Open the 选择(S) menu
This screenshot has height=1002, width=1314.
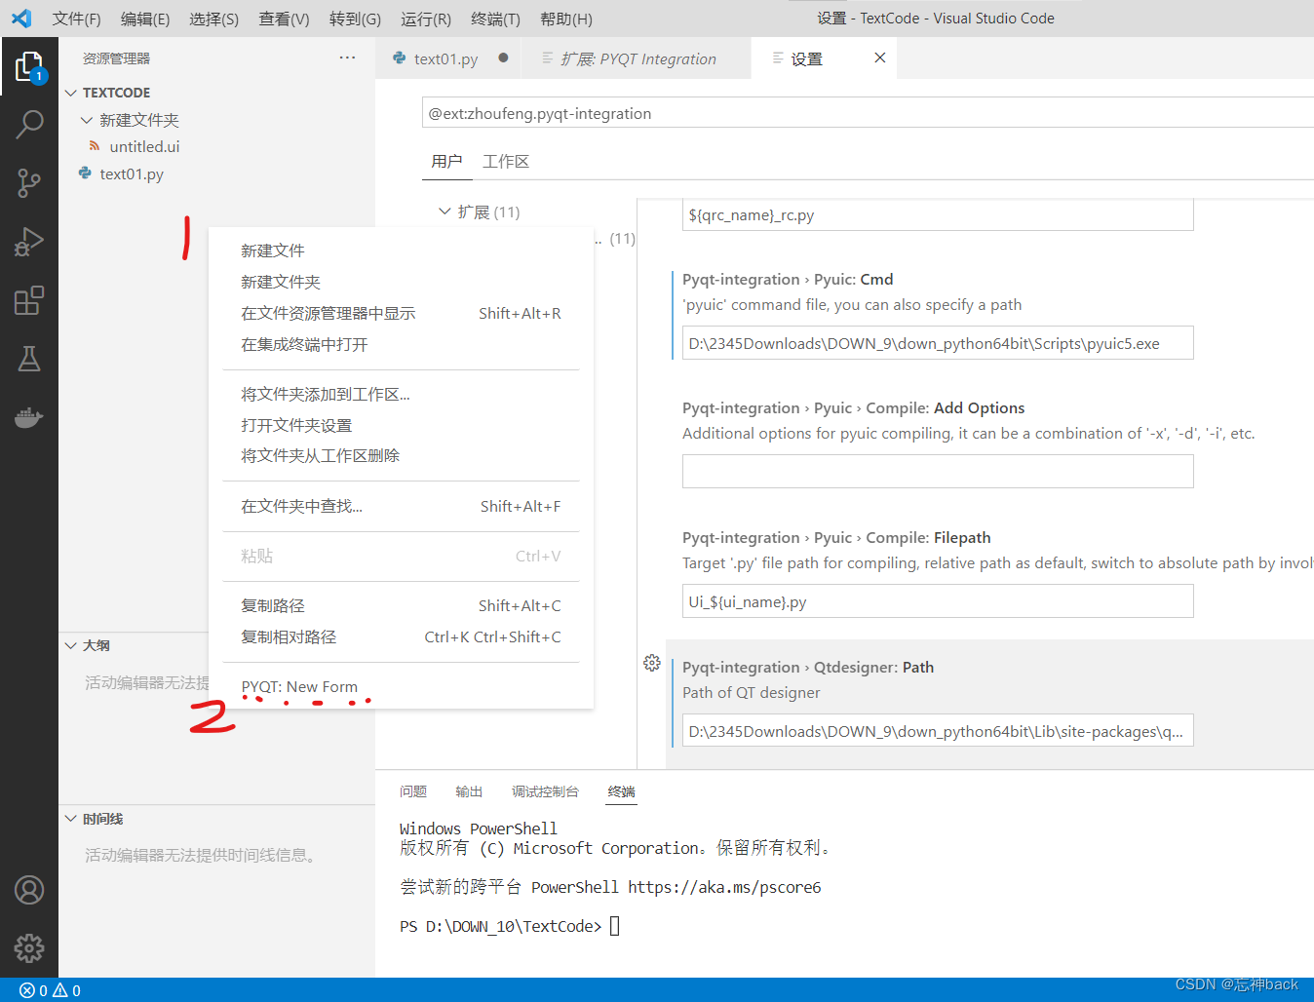pyautogui.click(x=214, y=19)
